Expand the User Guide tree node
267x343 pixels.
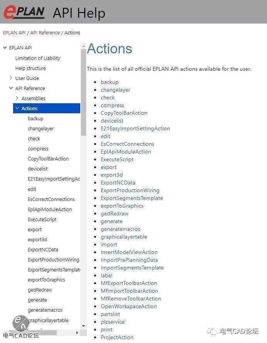11,78
